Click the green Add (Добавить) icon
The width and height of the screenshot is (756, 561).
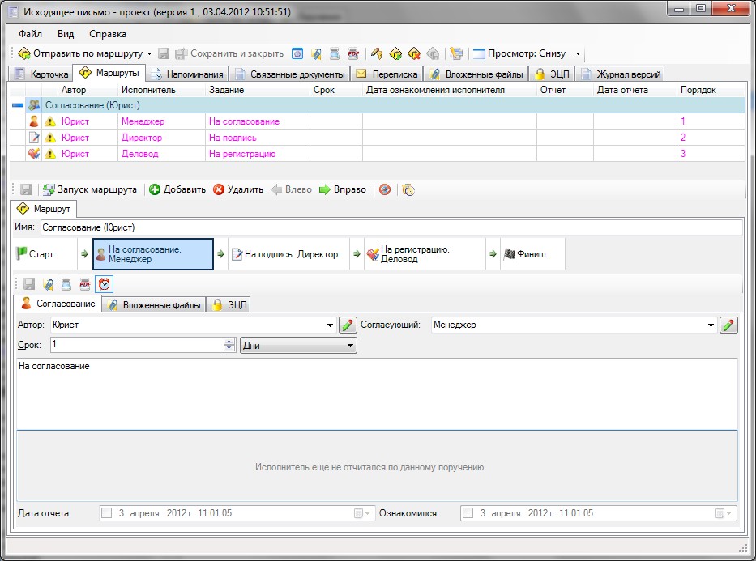[x=155, y=189]
